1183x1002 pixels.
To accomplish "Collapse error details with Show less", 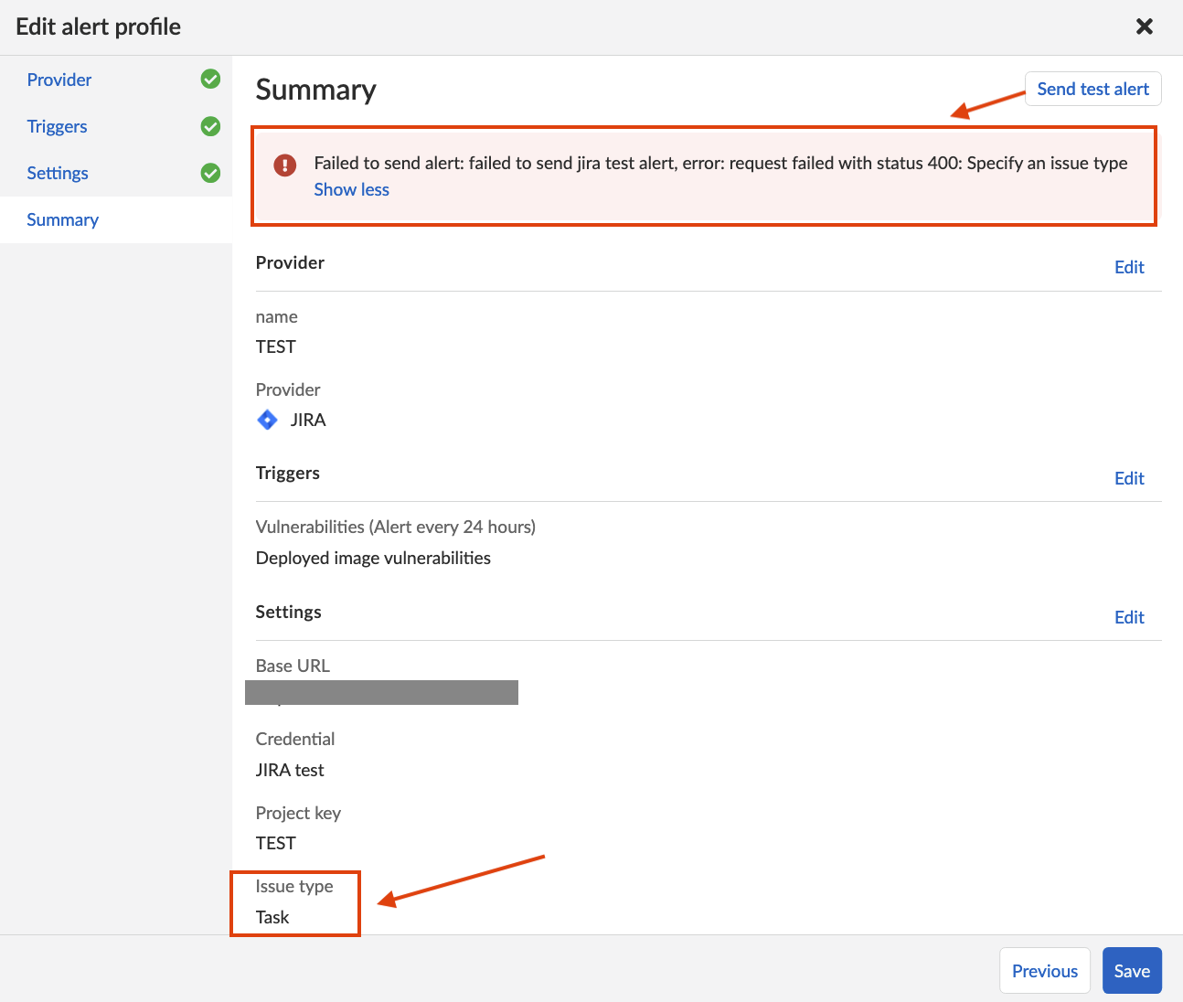I will pyautogui.click(x=351, y=189).
